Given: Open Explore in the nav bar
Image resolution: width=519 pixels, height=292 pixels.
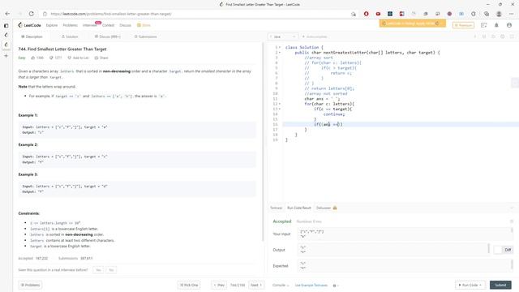Looking at the screenshot, I should point(52,25).
